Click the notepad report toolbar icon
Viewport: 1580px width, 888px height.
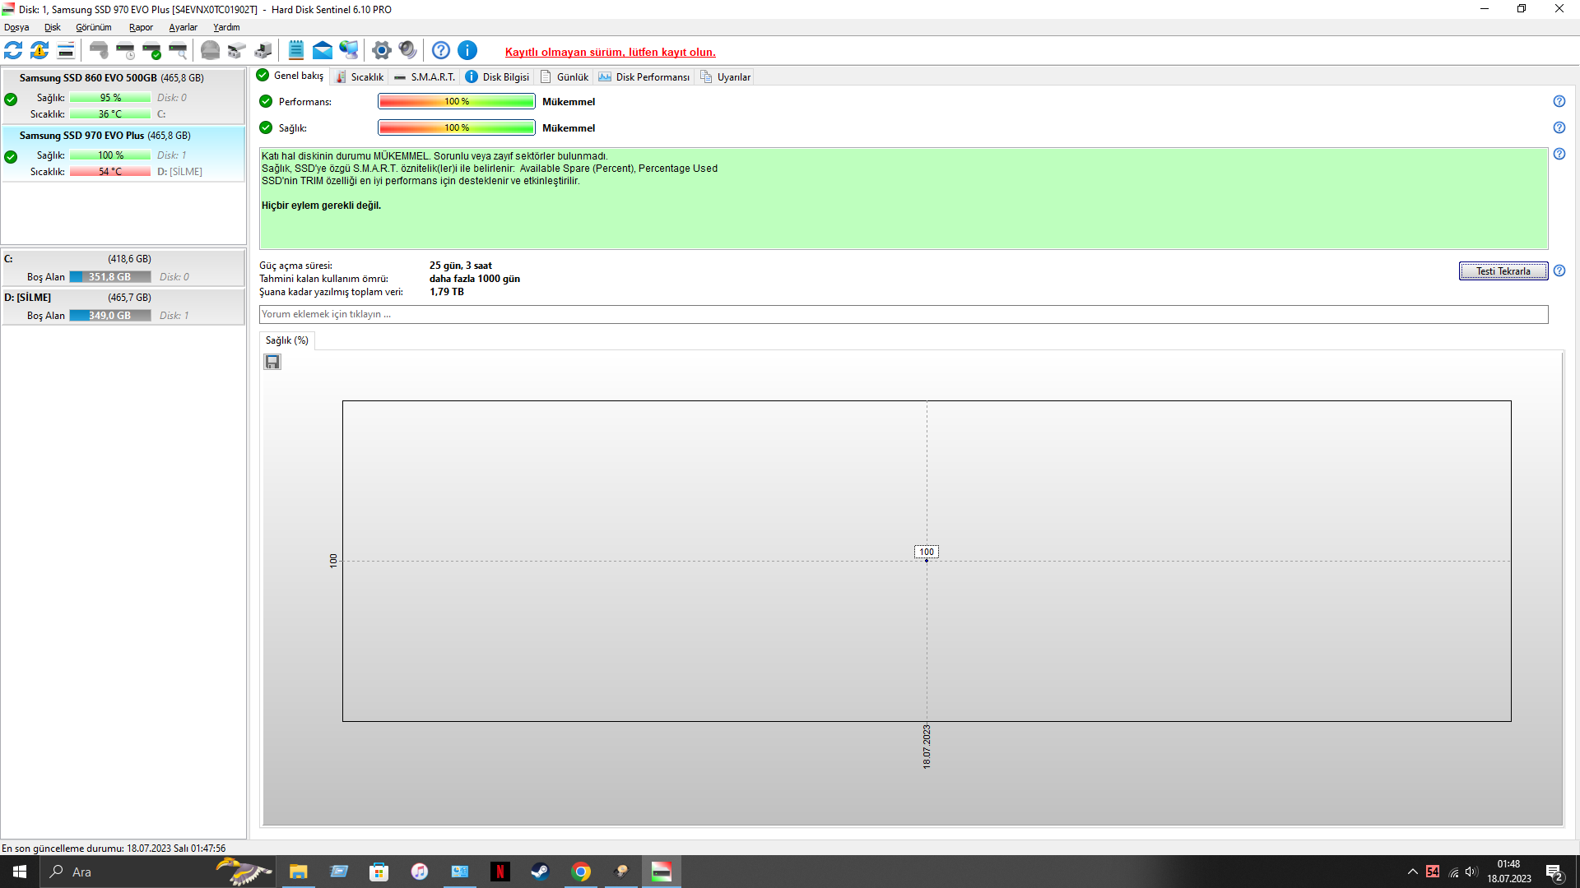pos(296,51)
